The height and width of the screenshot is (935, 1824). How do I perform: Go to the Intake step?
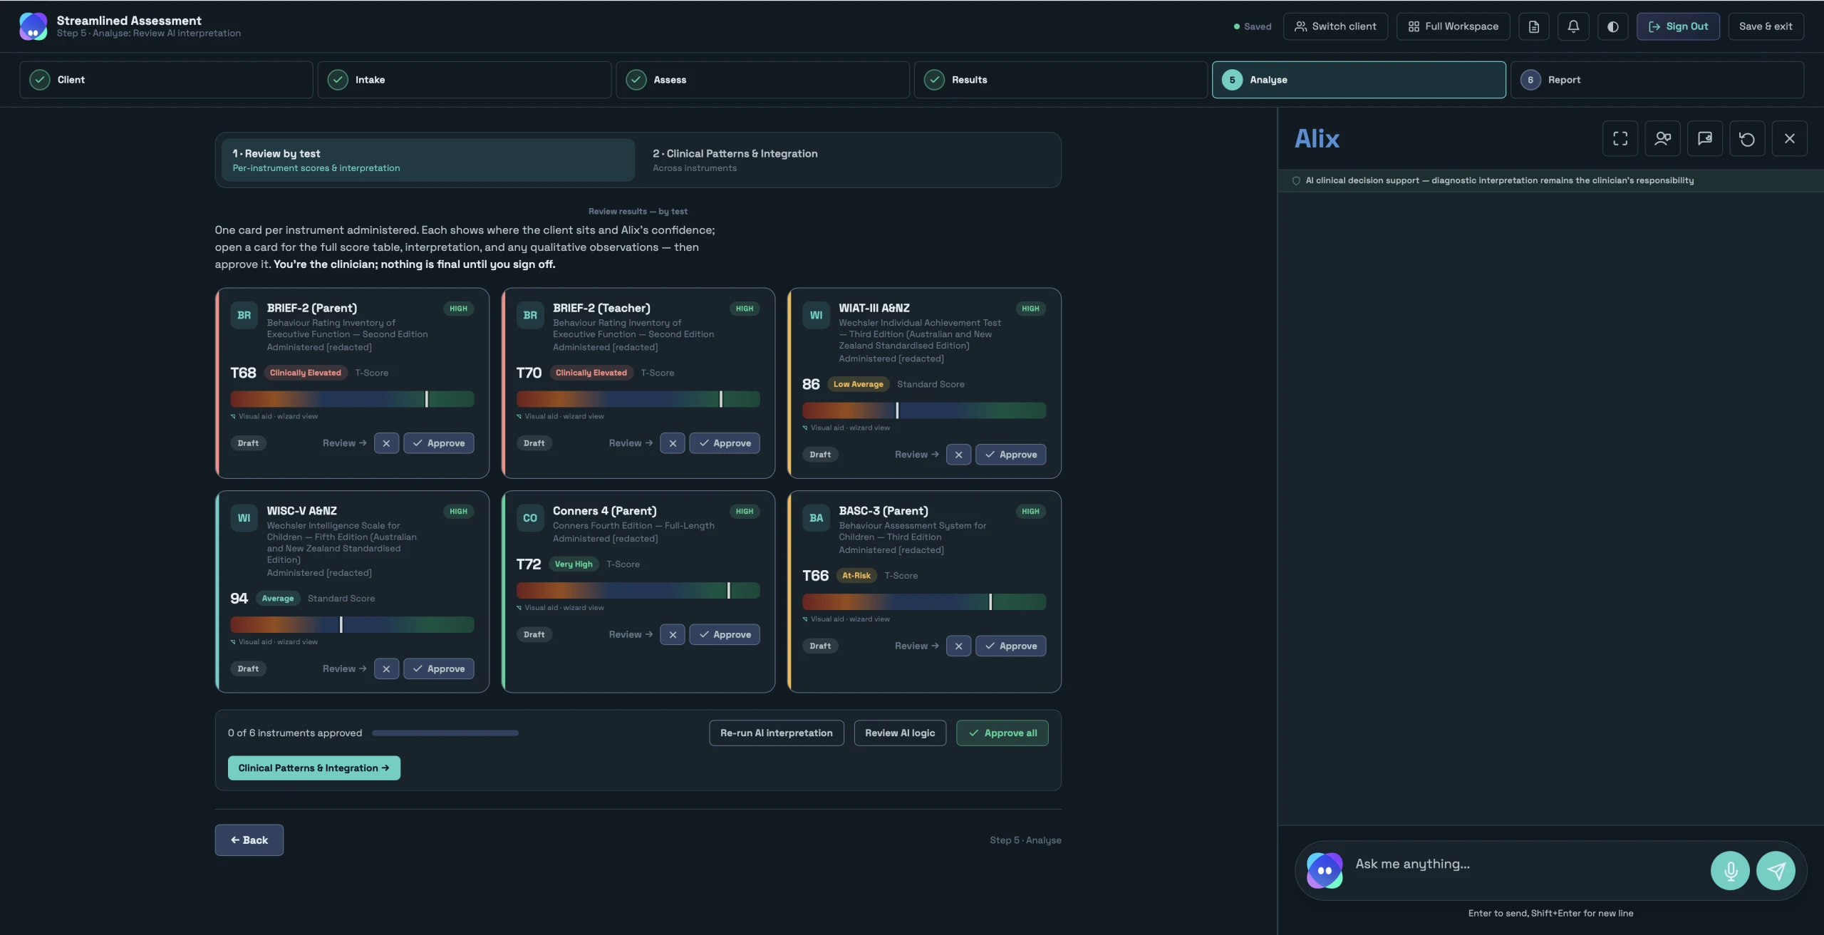[464, 80]
